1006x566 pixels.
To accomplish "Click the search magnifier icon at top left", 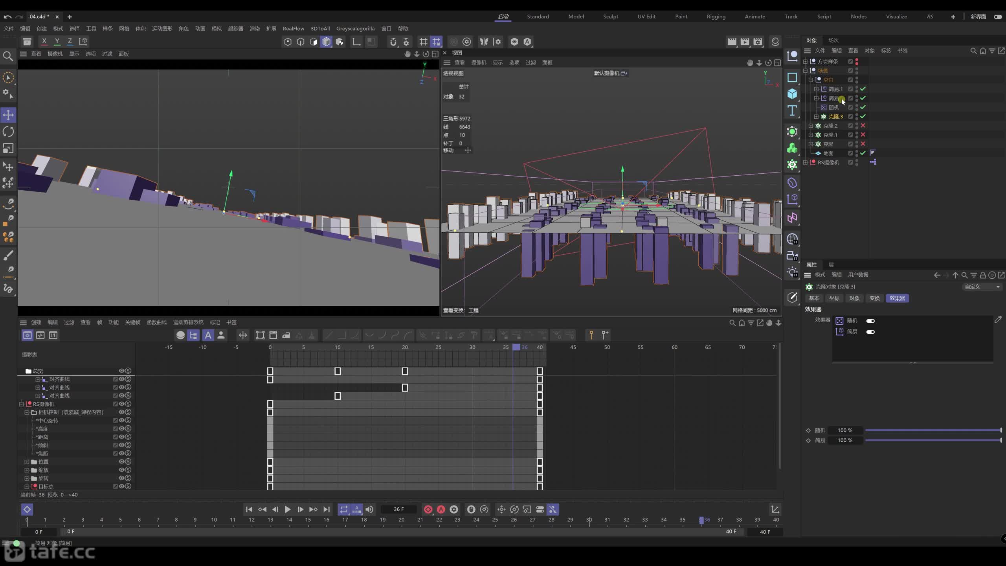I will 8,56.
